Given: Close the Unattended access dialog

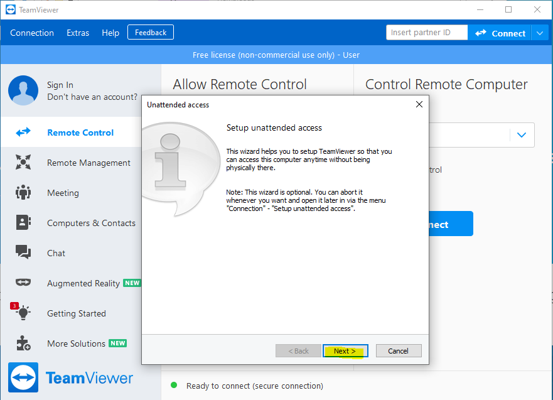Looking at the screenshot, I should (419, 104).
